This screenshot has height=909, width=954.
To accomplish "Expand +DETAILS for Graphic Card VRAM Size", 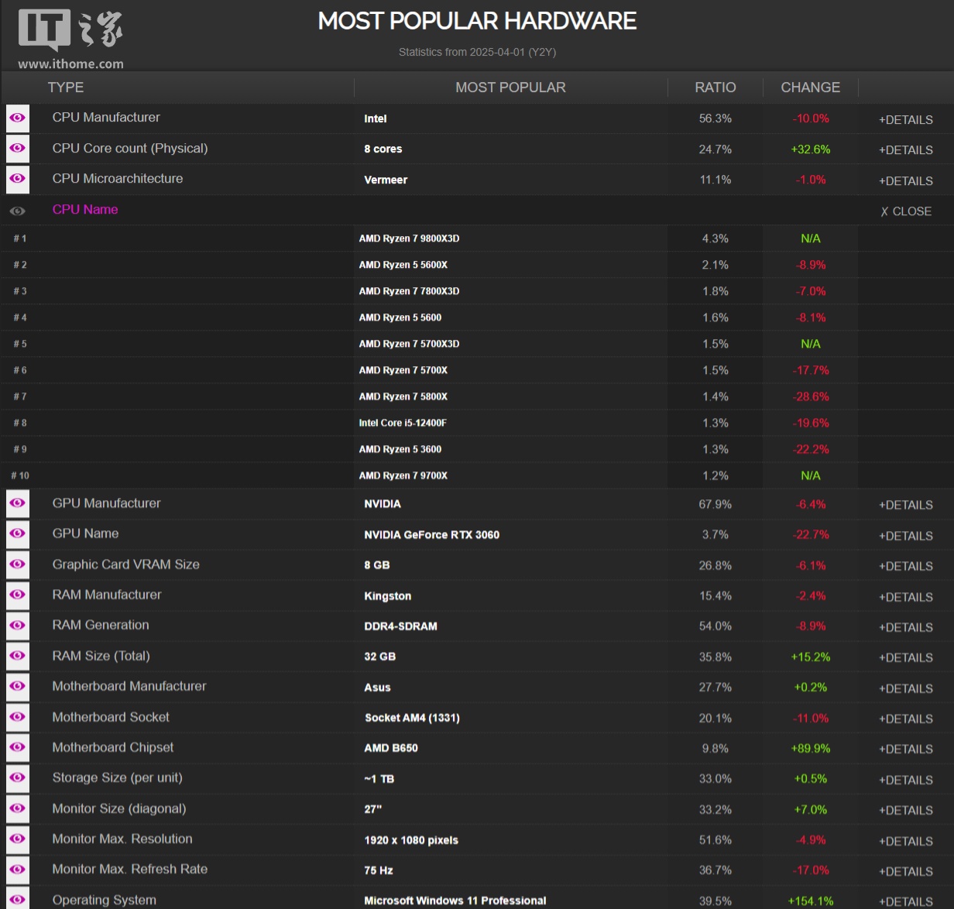I will pos(905,566).
